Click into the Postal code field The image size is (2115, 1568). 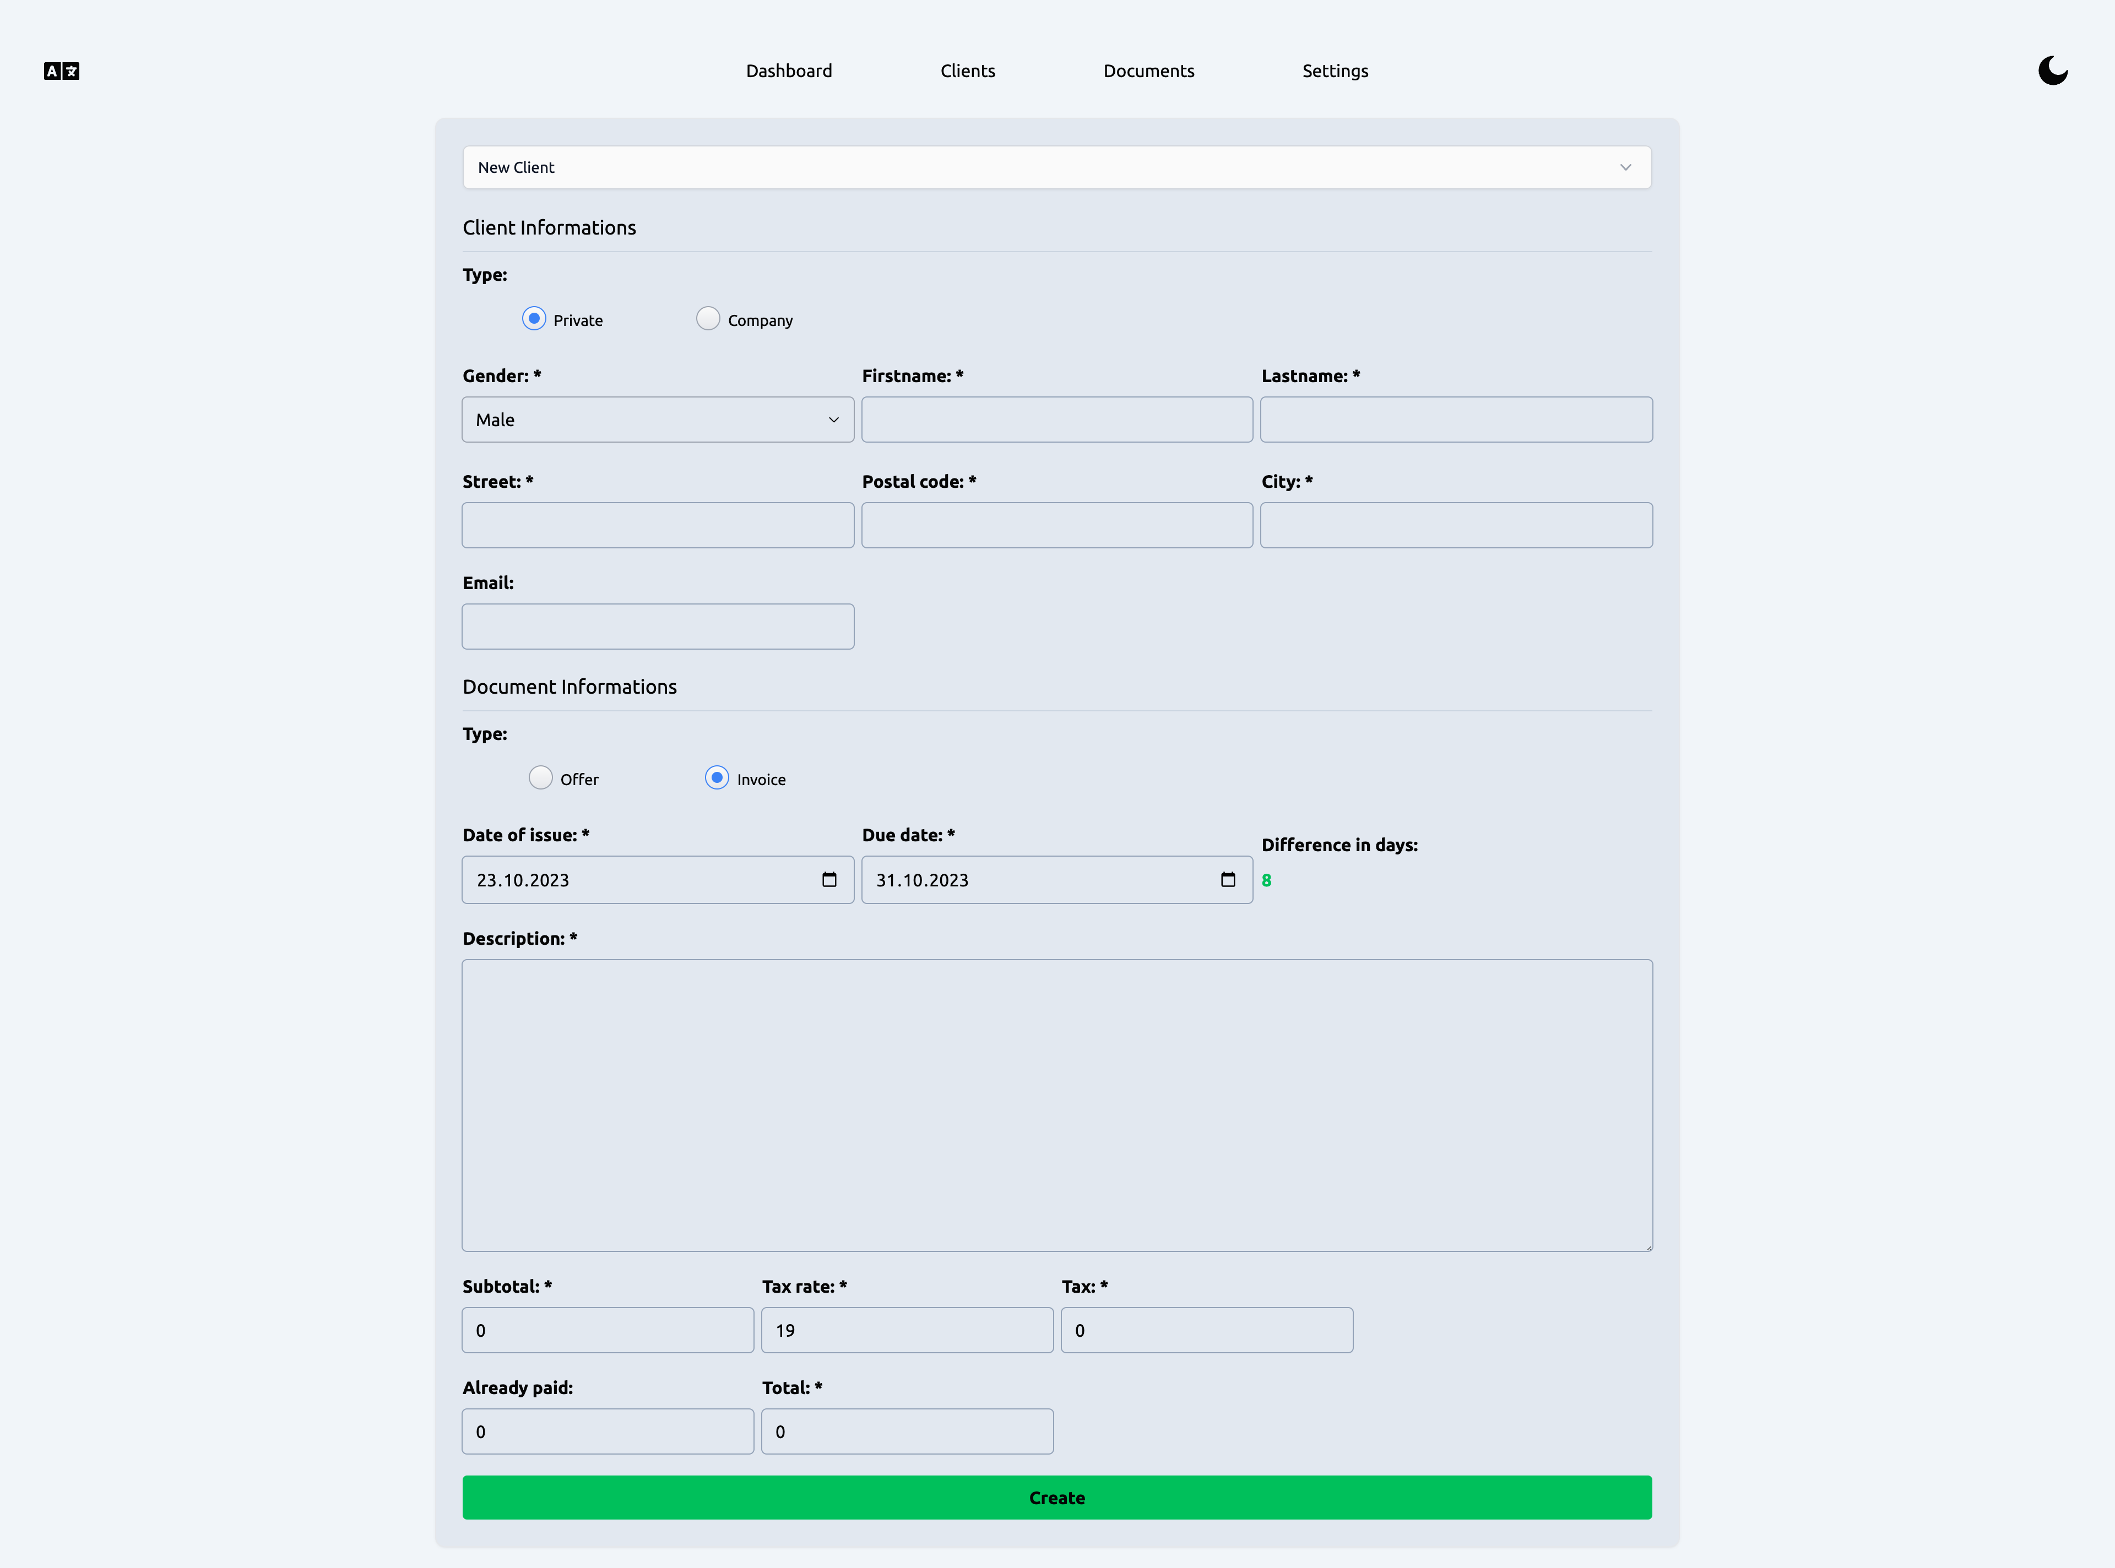click(x=1057, y=525)
